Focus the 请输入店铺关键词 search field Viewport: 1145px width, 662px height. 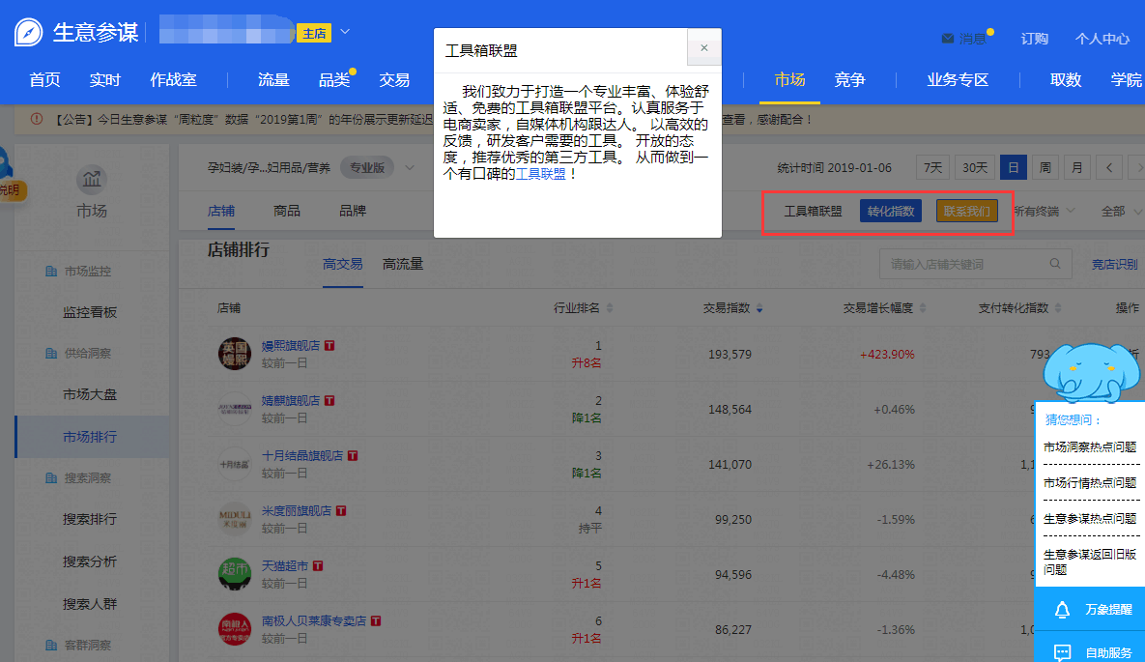(976, 264)
